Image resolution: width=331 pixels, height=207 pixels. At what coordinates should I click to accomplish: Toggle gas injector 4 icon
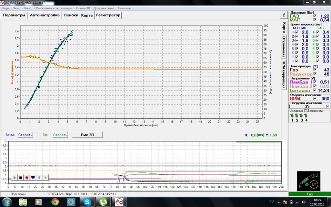tap(306, 116)
